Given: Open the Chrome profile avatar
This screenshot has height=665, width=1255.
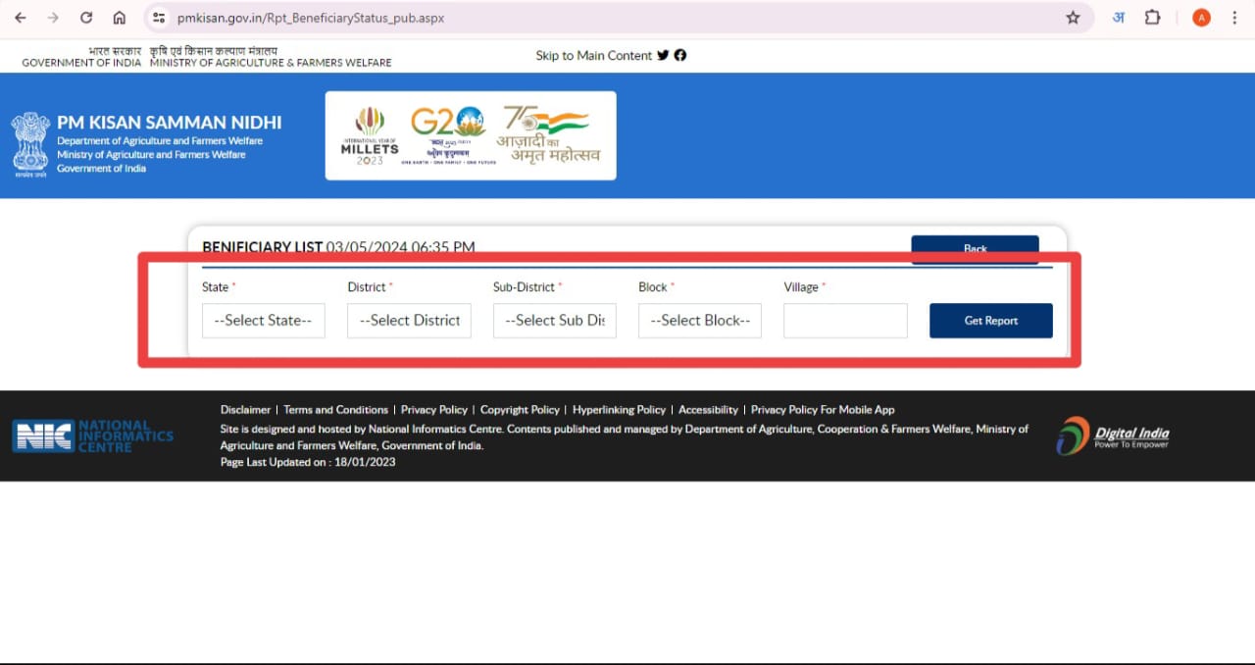Looking at the screenshot, I should [x=1201, y=18].
